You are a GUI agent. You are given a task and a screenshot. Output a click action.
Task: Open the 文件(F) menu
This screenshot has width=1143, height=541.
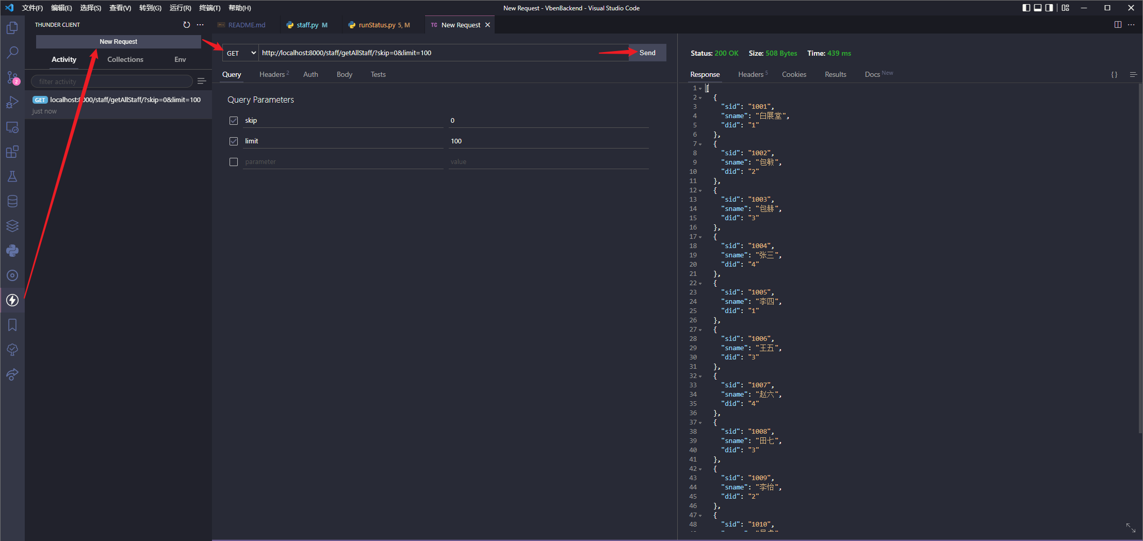point(32,8)
